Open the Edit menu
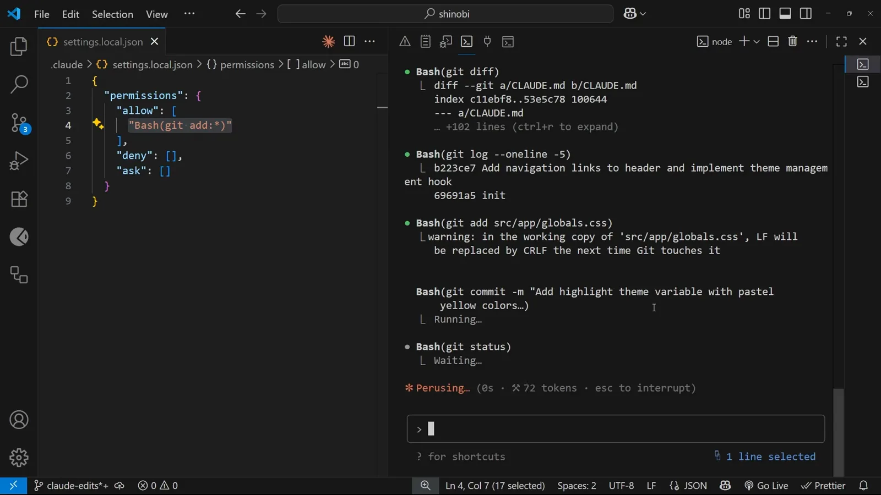This screenshot has width=881, height=495. [70, 14]
